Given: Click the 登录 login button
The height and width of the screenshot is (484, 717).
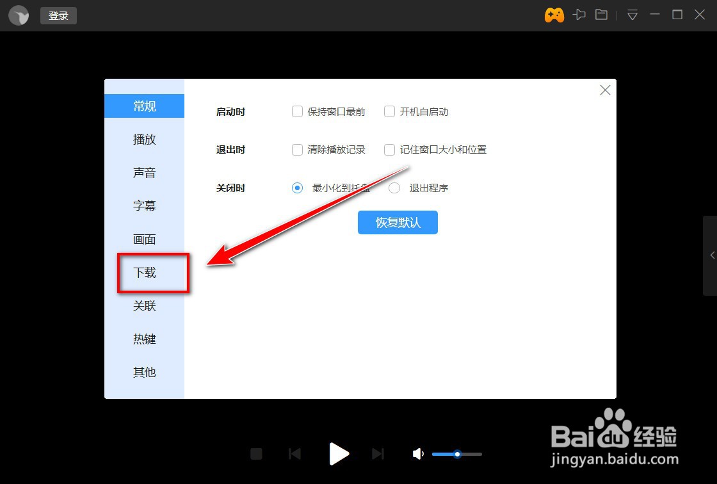Looking at the screenshot, I should coord(58,15).
